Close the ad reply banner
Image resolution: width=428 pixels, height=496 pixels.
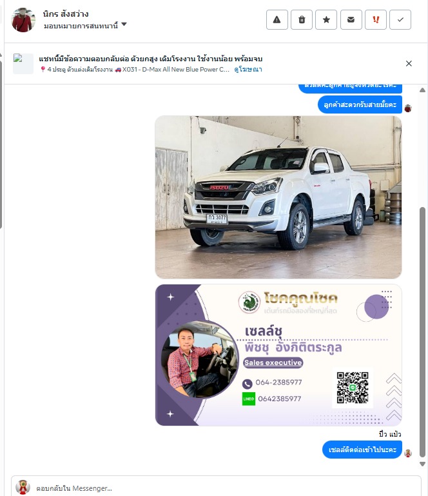tap(409, 64)
